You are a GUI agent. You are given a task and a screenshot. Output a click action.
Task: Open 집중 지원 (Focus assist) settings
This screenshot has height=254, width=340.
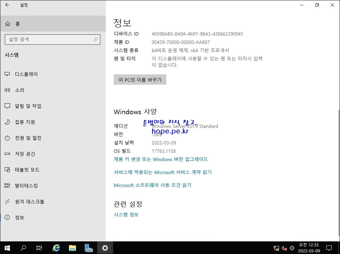tap(53, 122)
